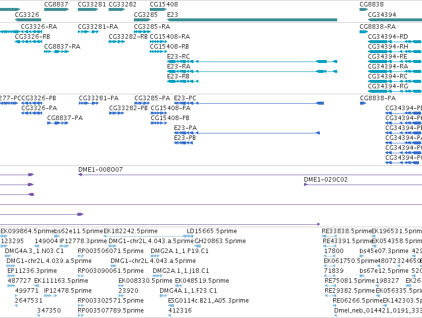This screenshot has height=318, width=422.
Task: Select EST IP12478.5prime
Action: [x=51, y=296]
